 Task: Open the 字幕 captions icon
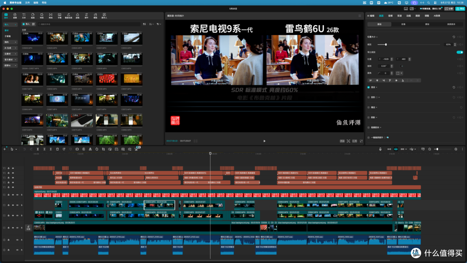60,16
